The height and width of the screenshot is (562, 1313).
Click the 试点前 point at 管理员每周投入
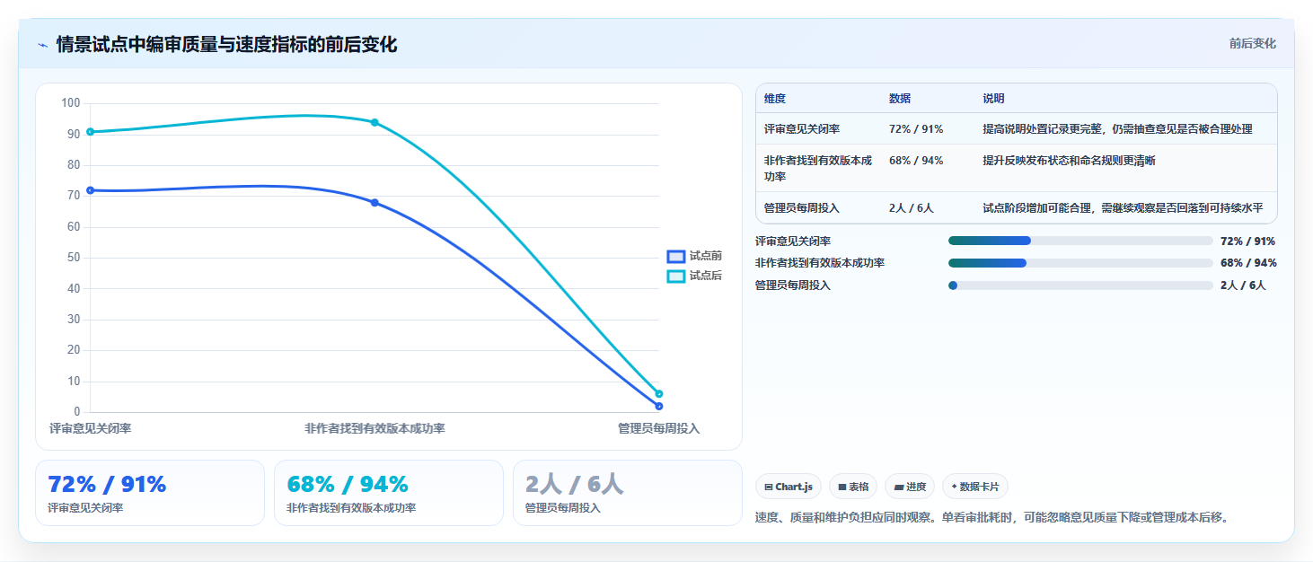[658, 406]
